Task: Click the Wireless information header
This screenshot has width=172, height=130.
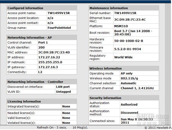Action: [124, 68]
